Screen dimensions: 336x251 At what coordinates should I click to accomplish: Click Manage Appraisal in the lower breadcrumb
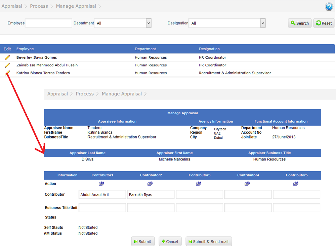pos(122,93)
